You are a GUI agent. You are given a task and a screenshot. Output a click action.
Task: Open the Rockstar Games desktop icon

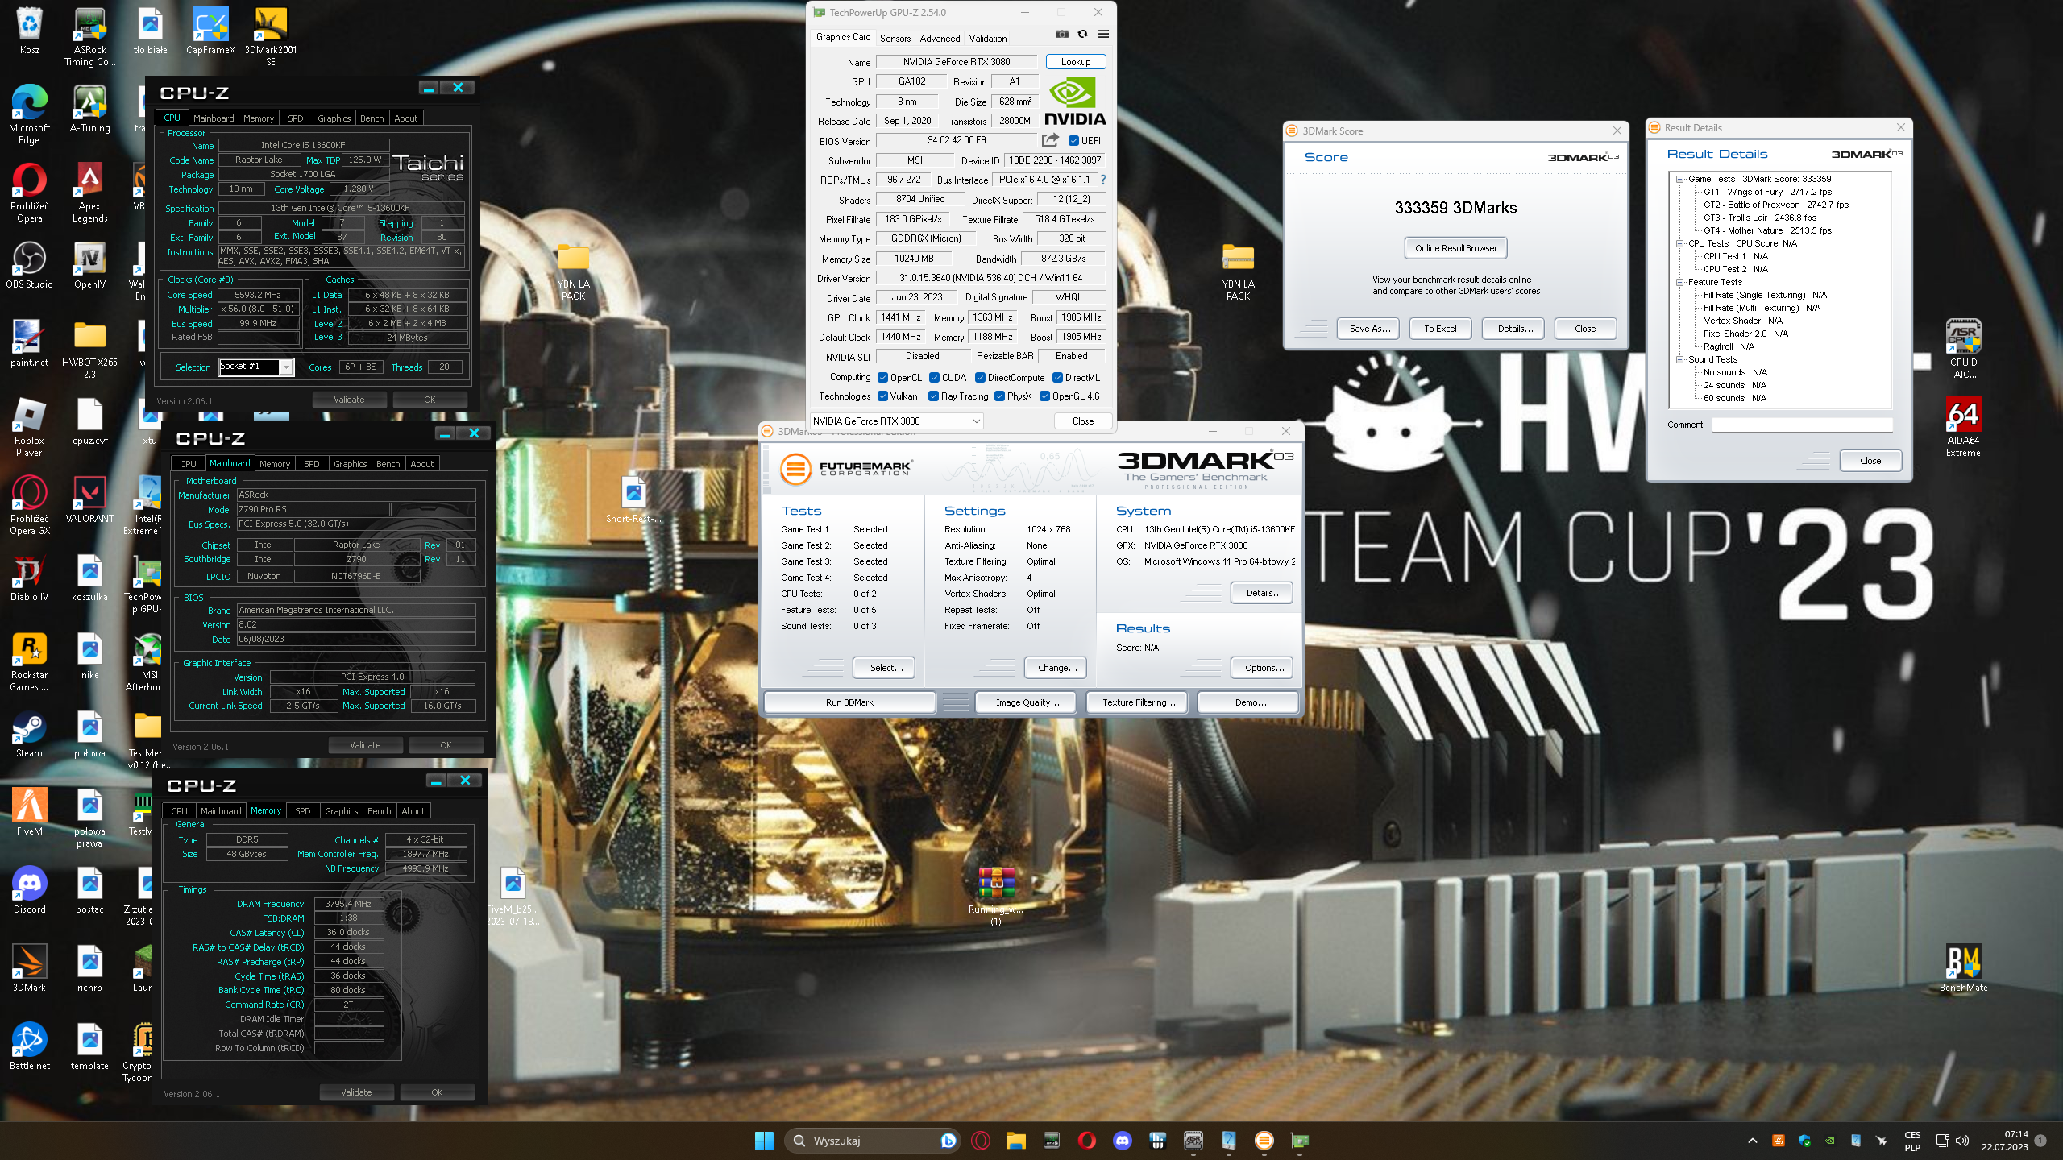[30, 662]
